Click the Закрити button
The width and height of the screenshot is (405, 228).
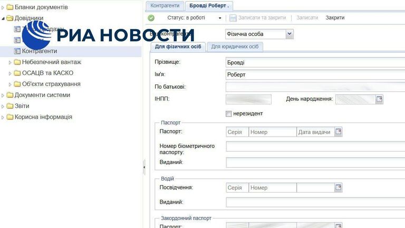click(x=335, y=18)
